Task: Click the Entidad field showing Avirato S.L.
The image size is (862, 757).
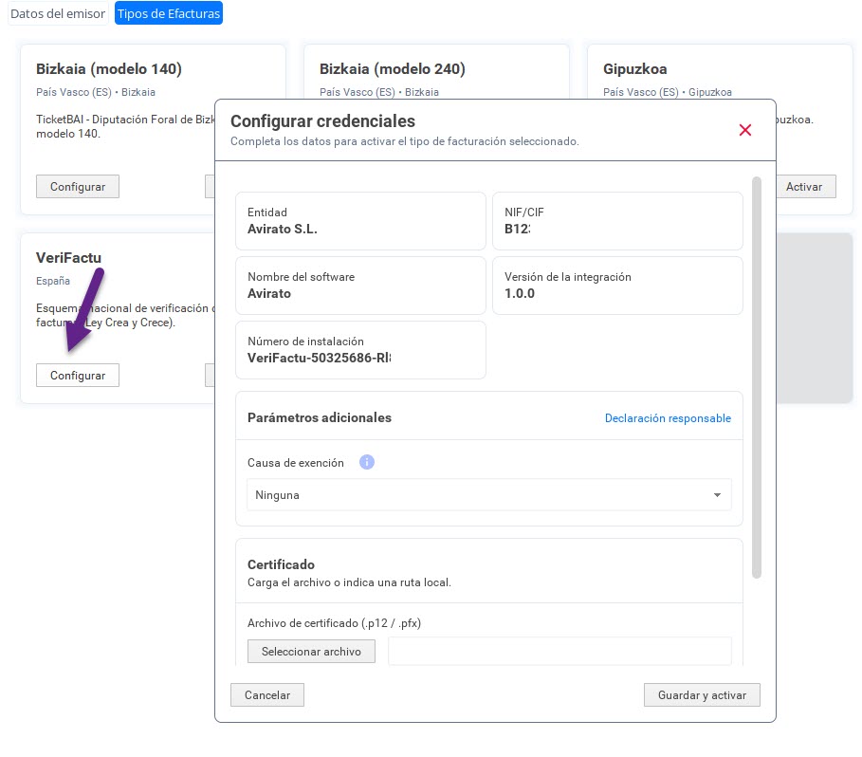Action: click(360, 221)
